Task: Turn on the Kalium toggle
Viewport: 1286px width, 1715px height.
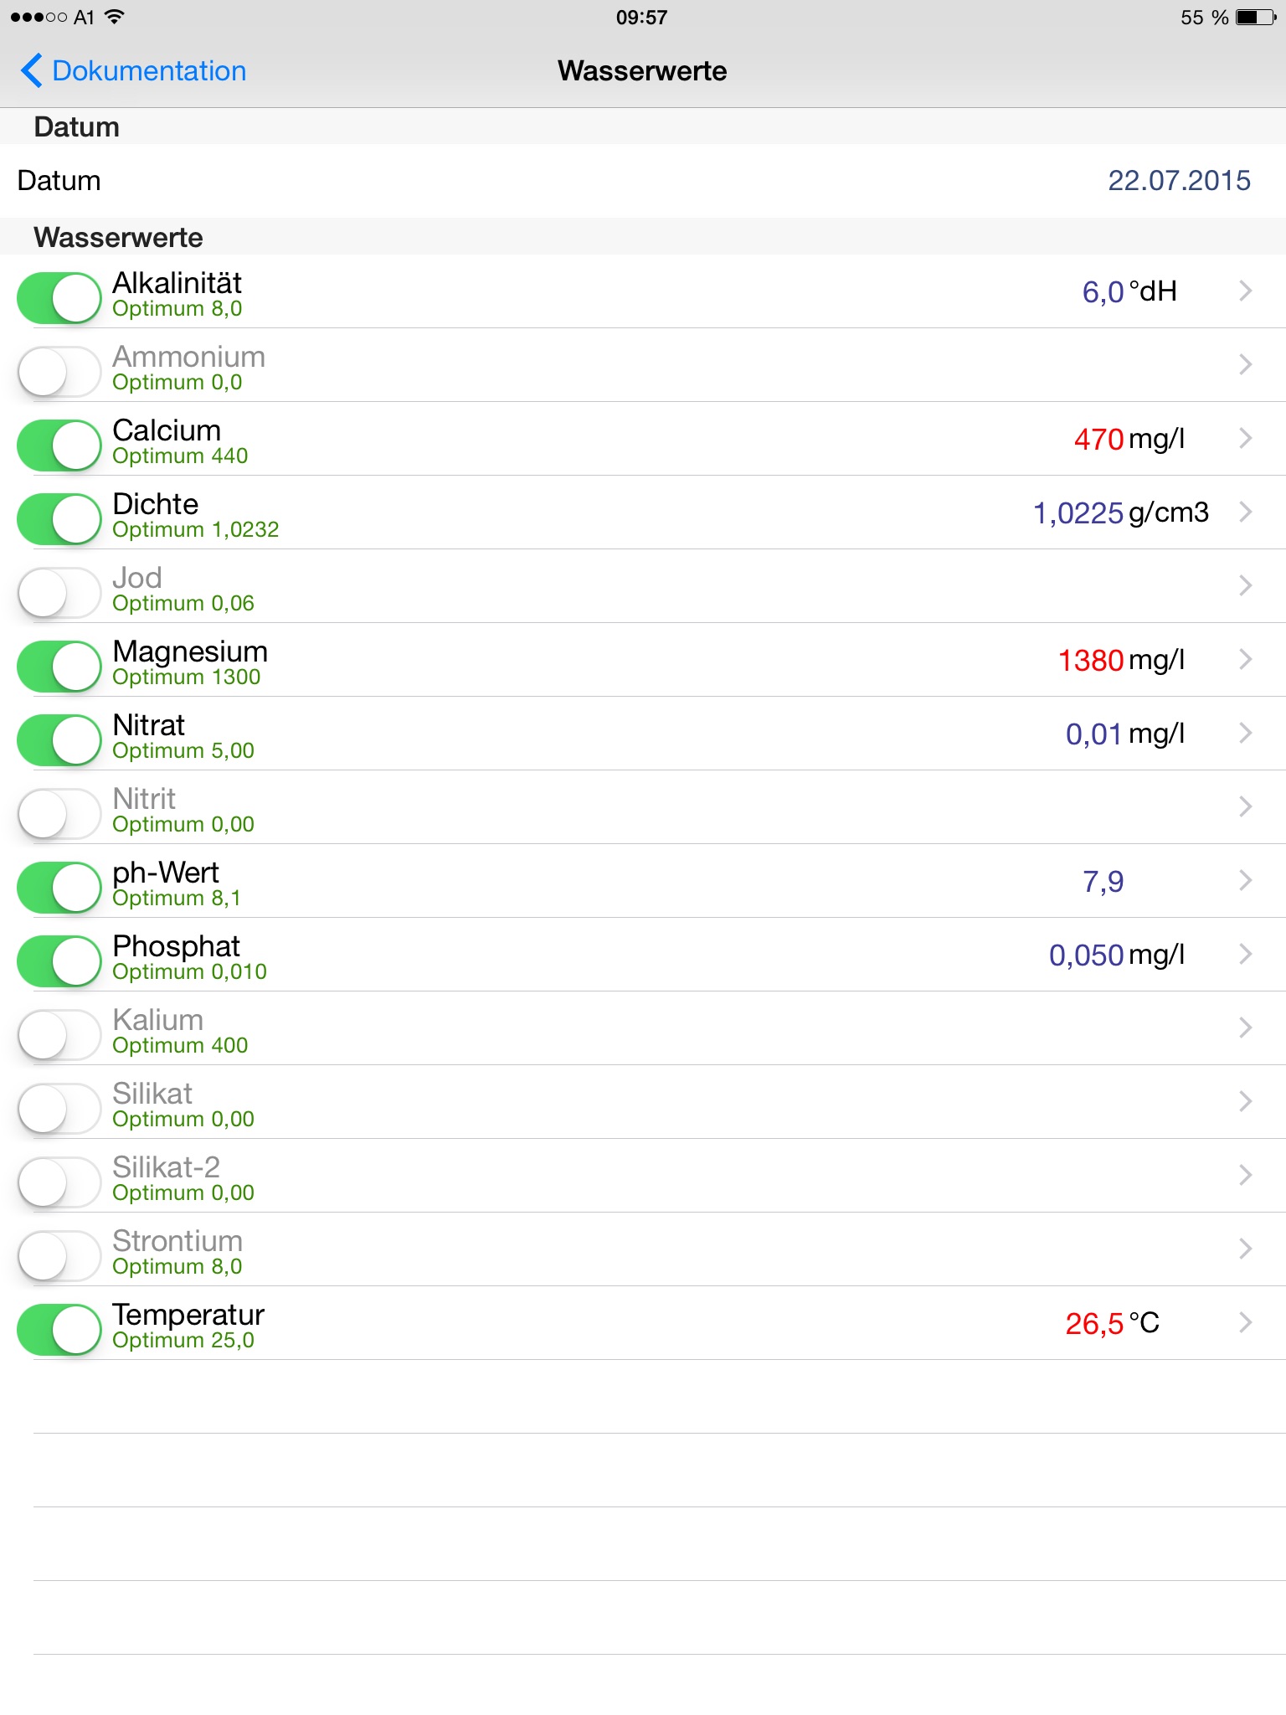Action: tap(59, 1034)
